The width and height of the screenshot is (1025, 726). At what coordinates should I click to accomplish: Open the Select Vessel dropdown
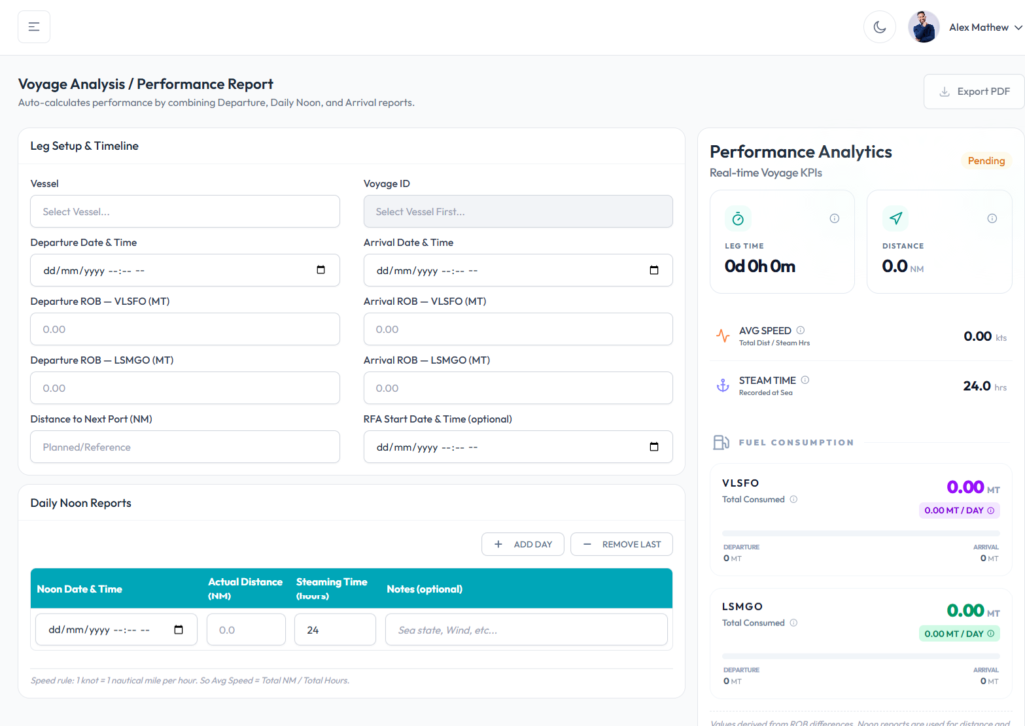point(185,211)
